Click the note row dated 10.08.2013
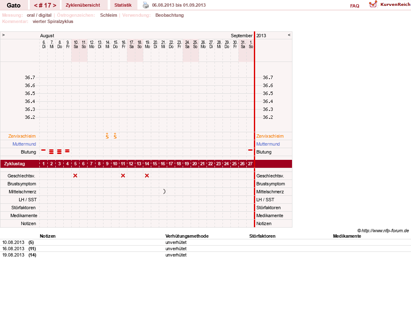 (x=205, y=242)
